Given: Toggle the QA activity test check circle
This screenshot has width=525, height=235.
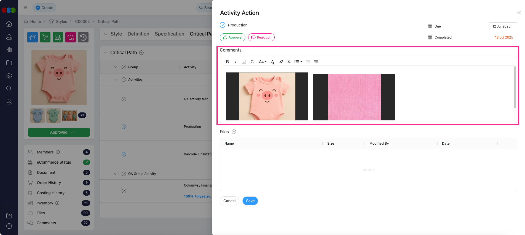Looking at the screenshot, I should click(124, 99).
